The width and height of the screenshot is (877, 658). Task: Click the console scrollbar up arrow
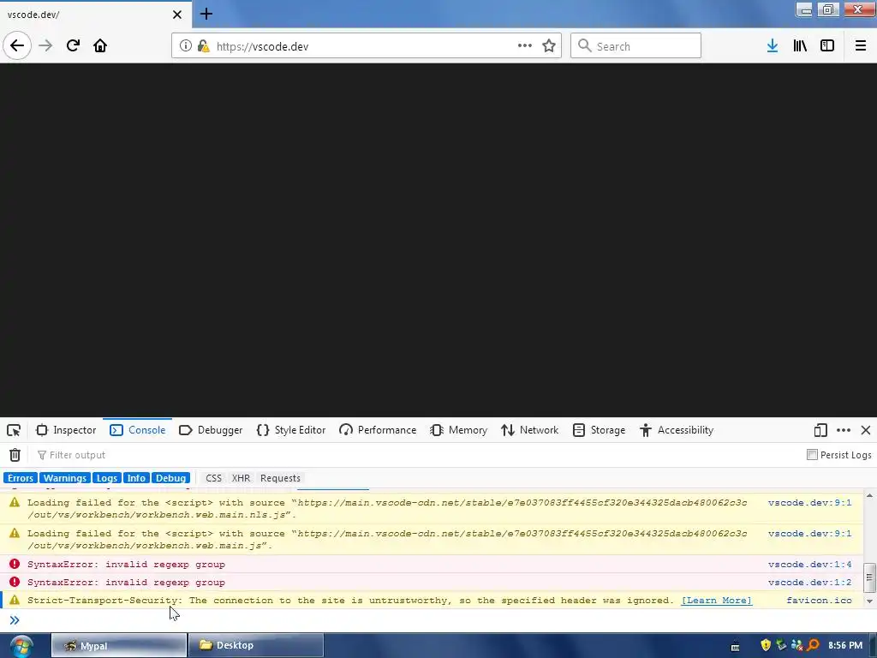(x=869, y=496)
